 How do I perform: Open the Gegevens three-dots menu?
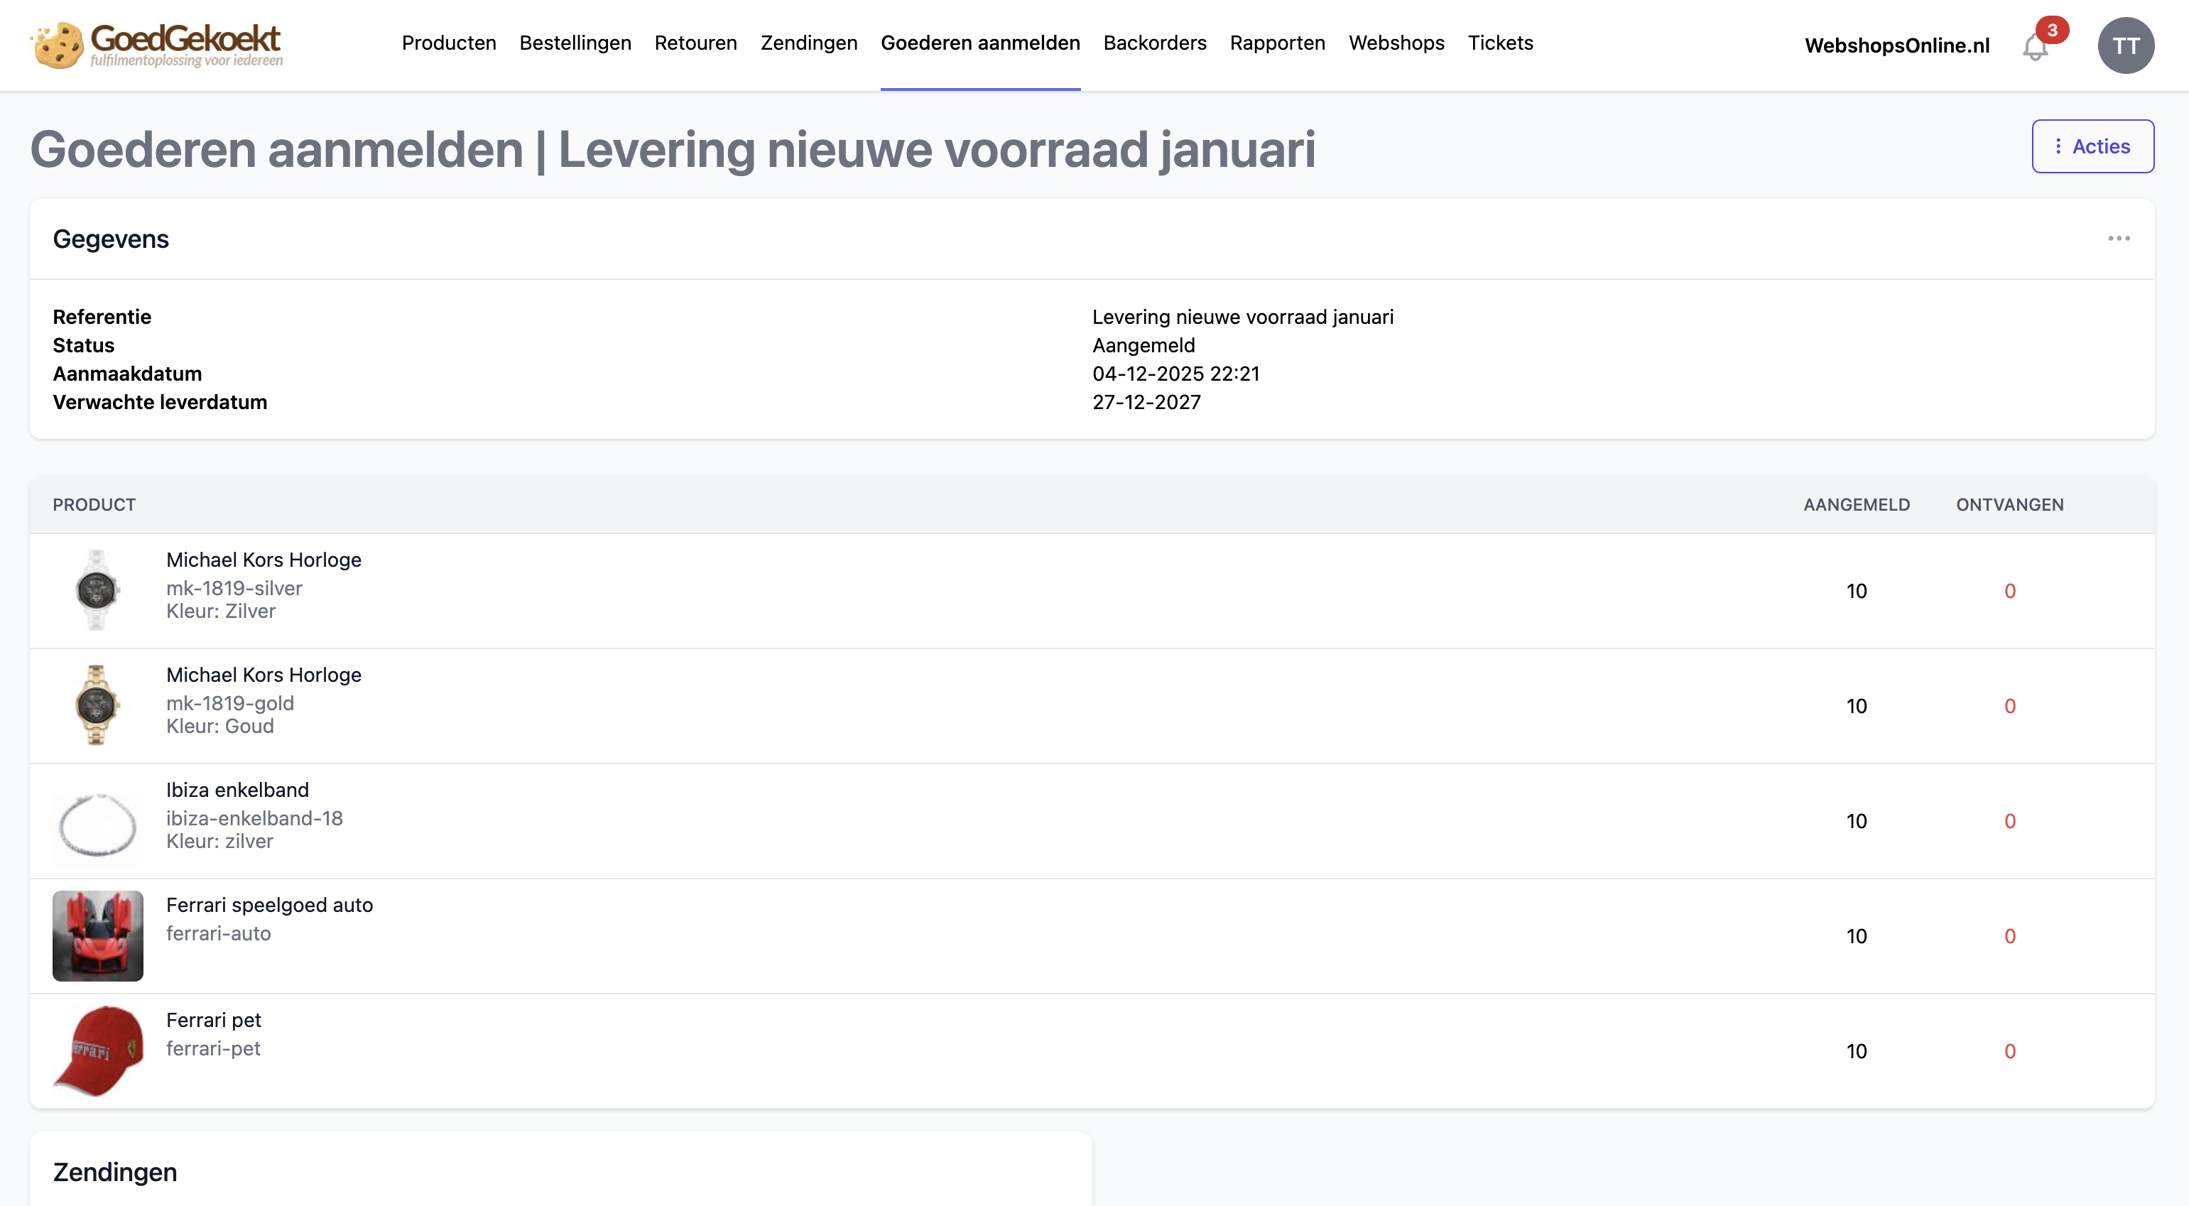click(2119, 239)
